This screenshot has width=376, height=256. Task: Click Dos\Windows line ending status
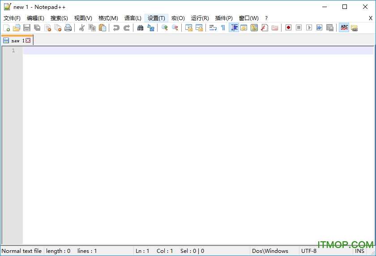[x=270, y=251]
